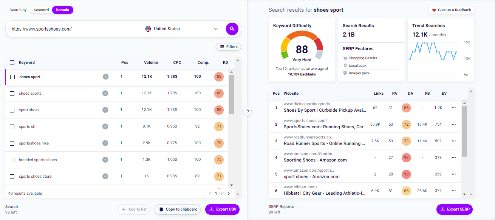Click the Local pack pin icon

tap(345, 66)
